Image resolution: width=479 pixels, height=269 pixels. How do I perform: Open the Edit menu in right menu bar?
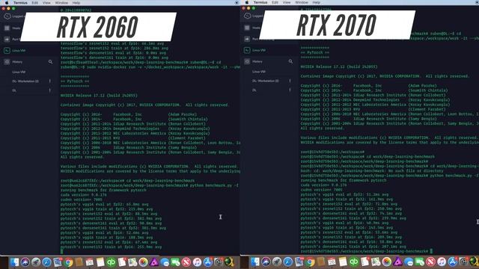click(x=275, y=2)
